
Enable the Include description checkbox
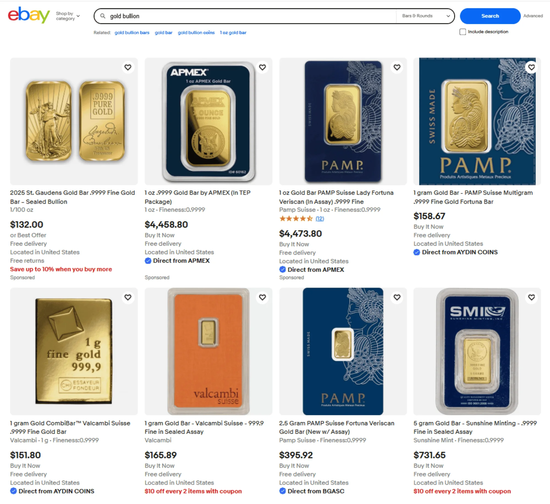tap(462, 32)
